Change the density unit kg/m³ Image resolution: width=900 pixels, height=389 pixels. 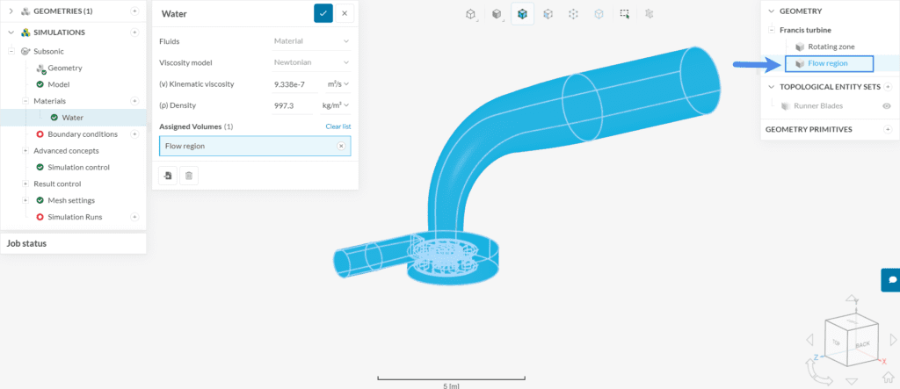click(336, 105)
